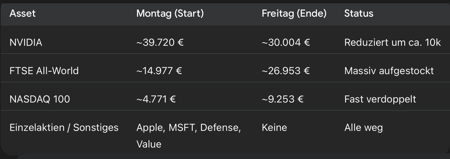Viewport: 450px width, 159px height.
Task: Select the Status column header
Action: 359,14
